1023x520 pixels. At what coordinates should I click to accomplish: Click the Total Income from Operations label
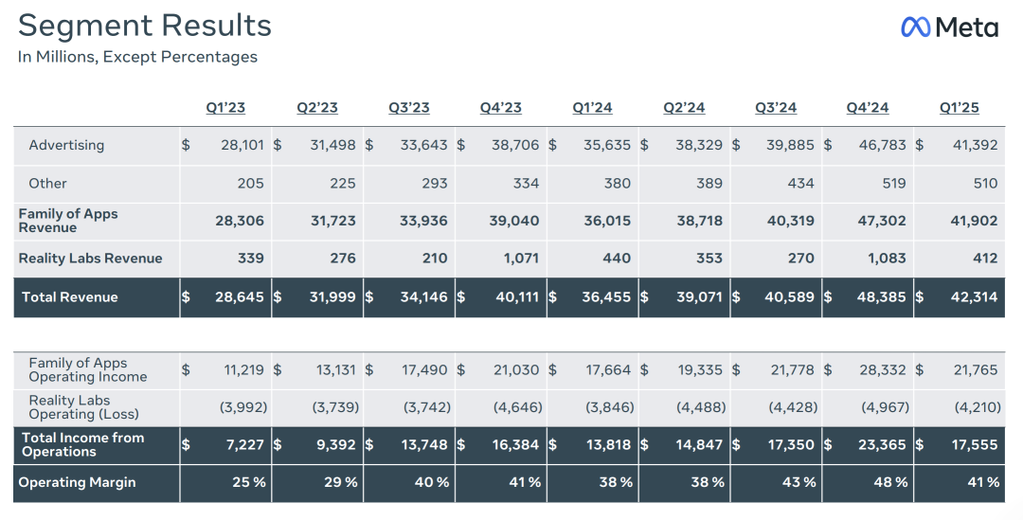82,444
